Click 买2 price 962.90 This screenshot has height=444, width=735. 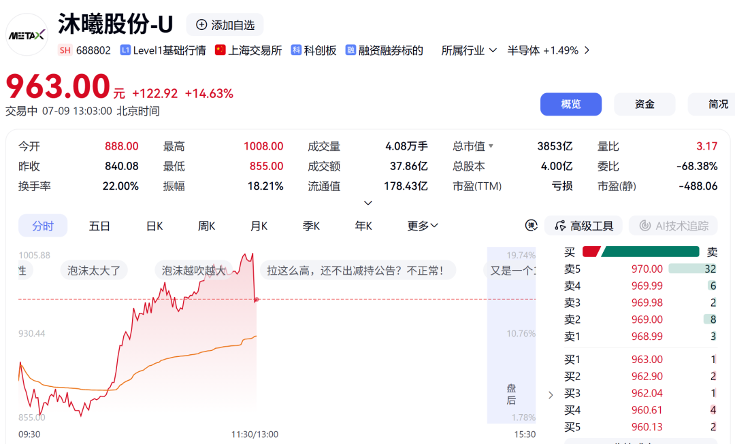pos(647,376)
